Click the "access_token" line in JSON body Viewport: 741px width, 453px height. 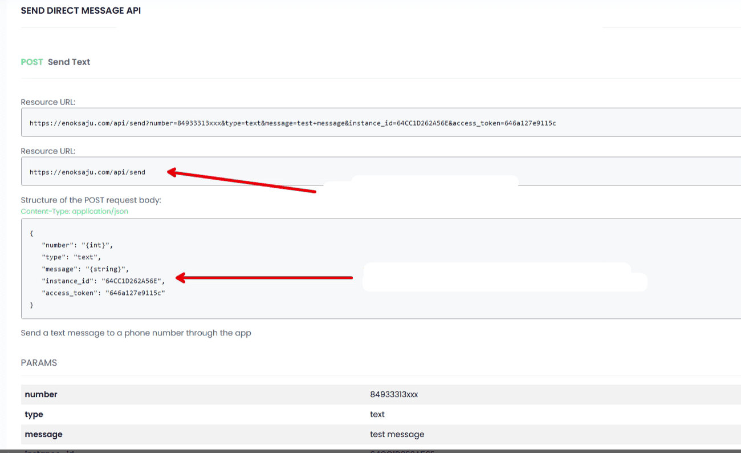(103, 293)
